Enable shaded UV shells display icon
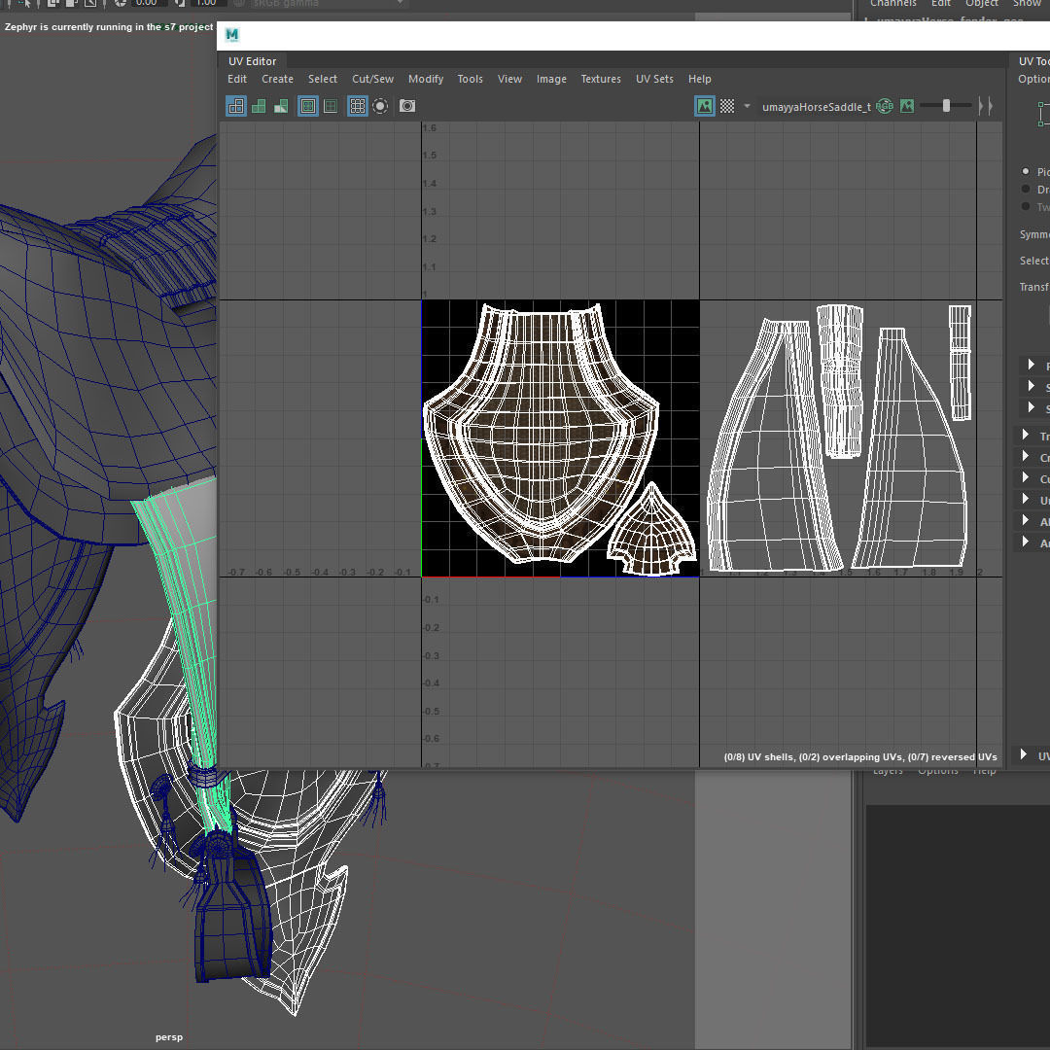Image resolution: width=1050 pixels, height=1050 pixels. [259, 106]
